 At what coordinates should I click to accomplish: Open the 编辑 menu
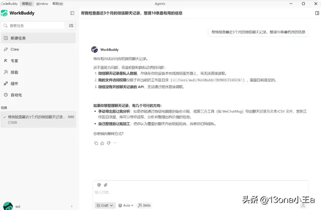pos(27,4)
